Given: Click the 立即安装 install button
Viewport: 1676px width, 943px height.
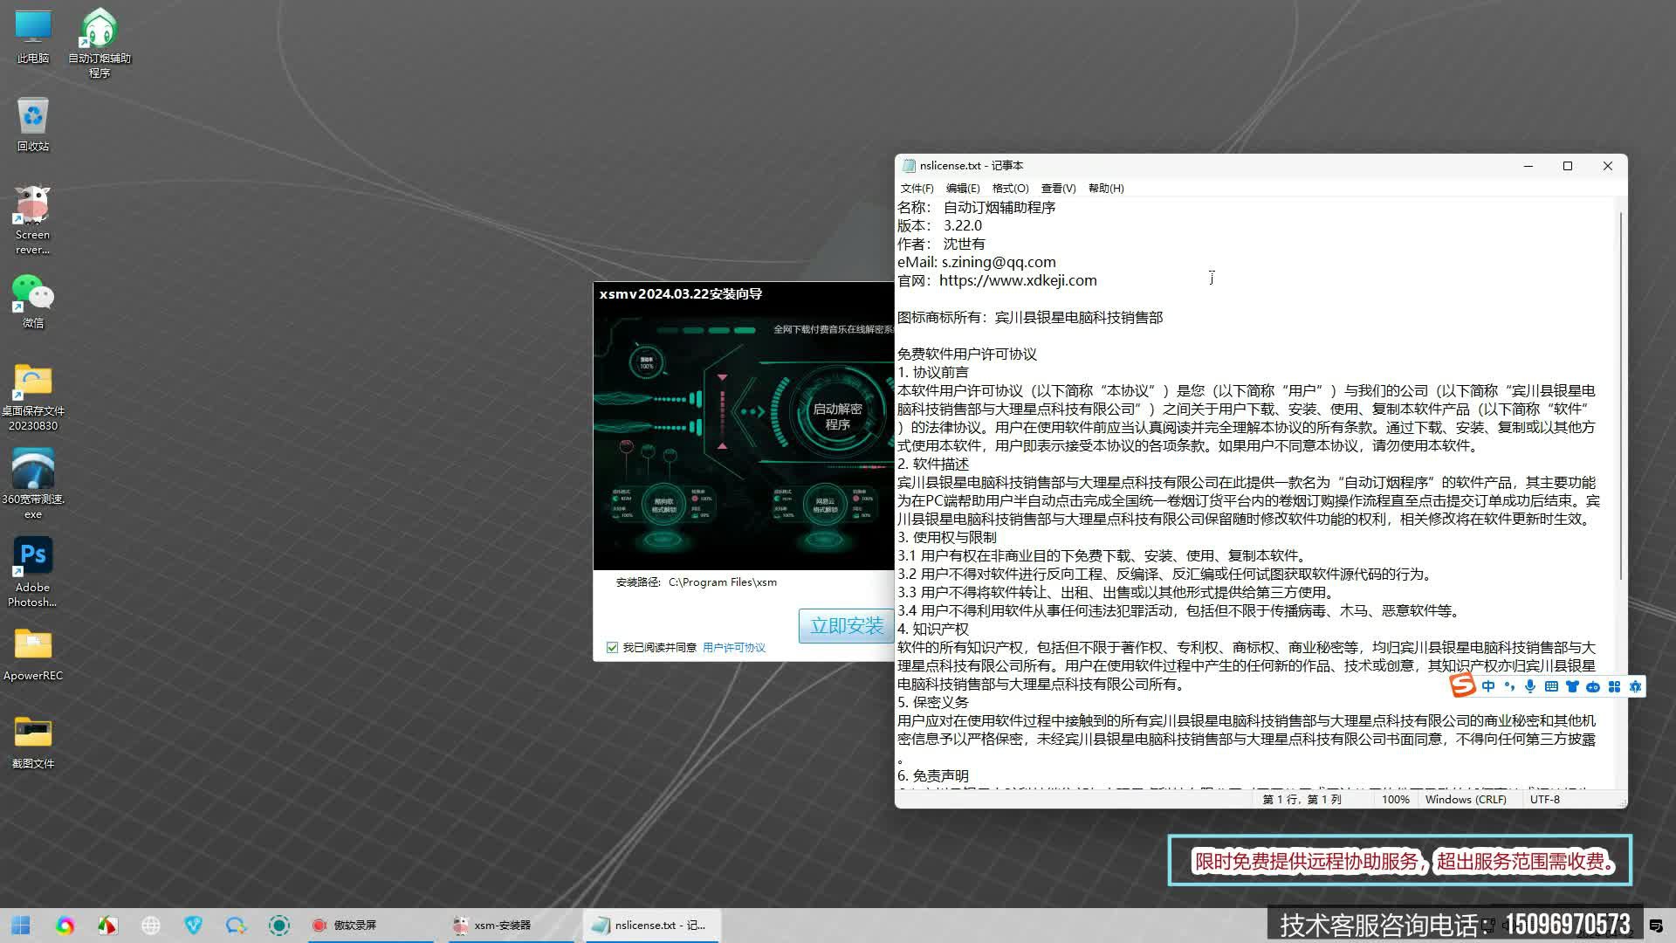Looking at the screenshot, I should [x=846, y=625].
